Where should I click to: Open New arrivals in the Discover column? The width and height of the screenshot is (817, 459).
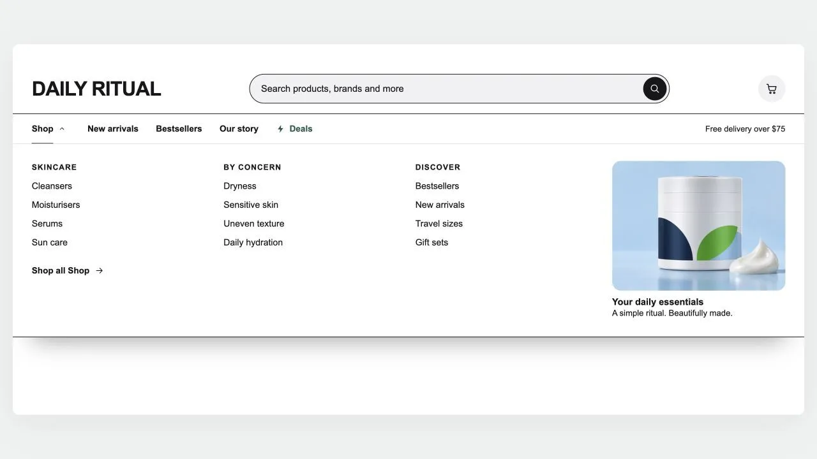pyautogui.click(x=440, y=205)
